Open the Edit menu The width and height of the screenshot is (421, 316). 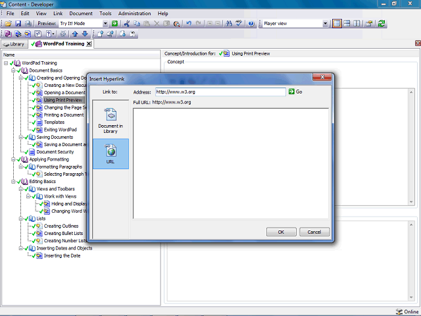coord(25,13)
